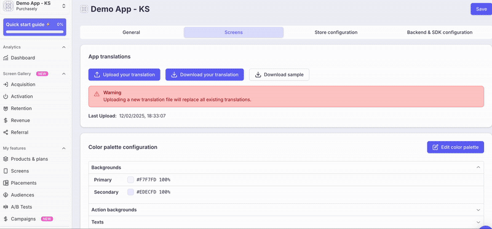This screenshot has height=229, width=492.
Task: Open the Referral gallery
Action: click(20, 132)
